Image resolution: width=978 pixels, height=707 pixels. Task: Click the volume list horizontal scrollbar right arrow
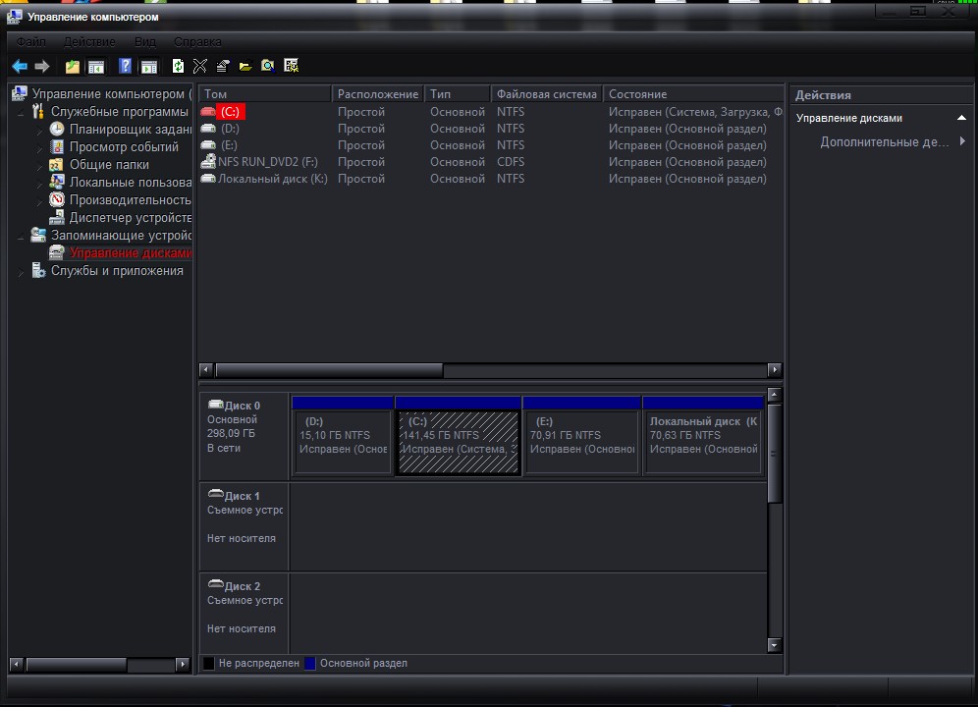point(775,370)
